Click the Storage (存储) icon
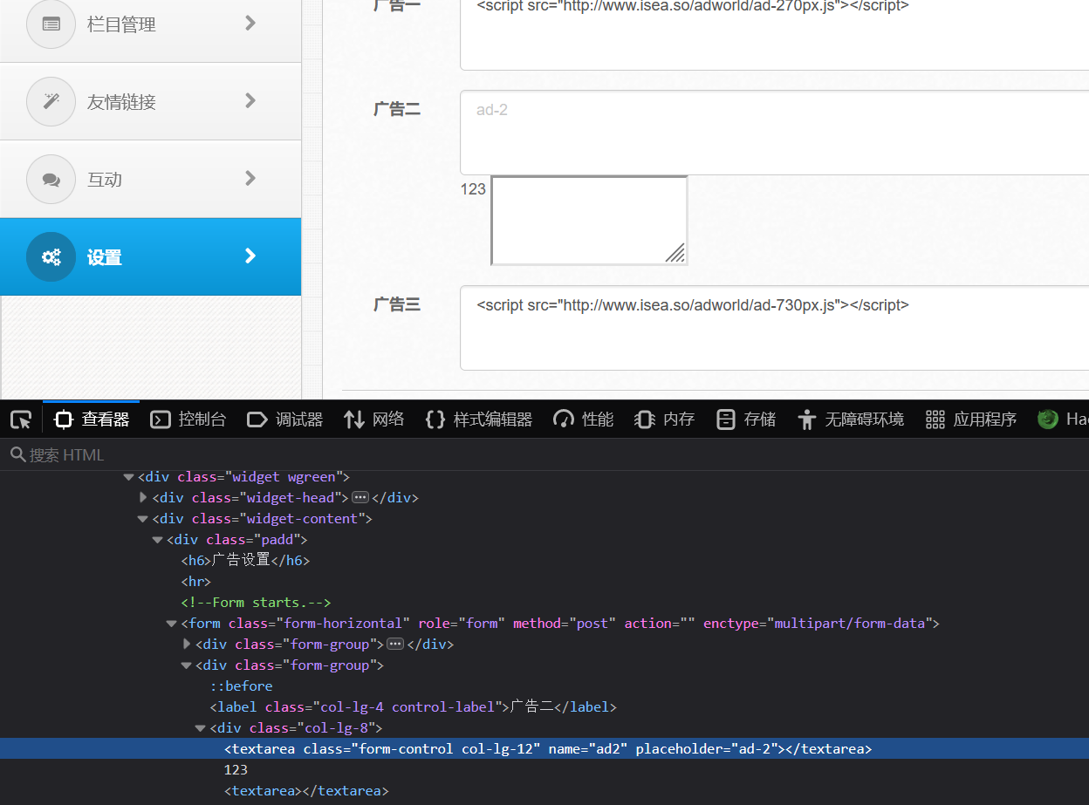The width and height of the screenshot is (1089, 805). point(725,420)
